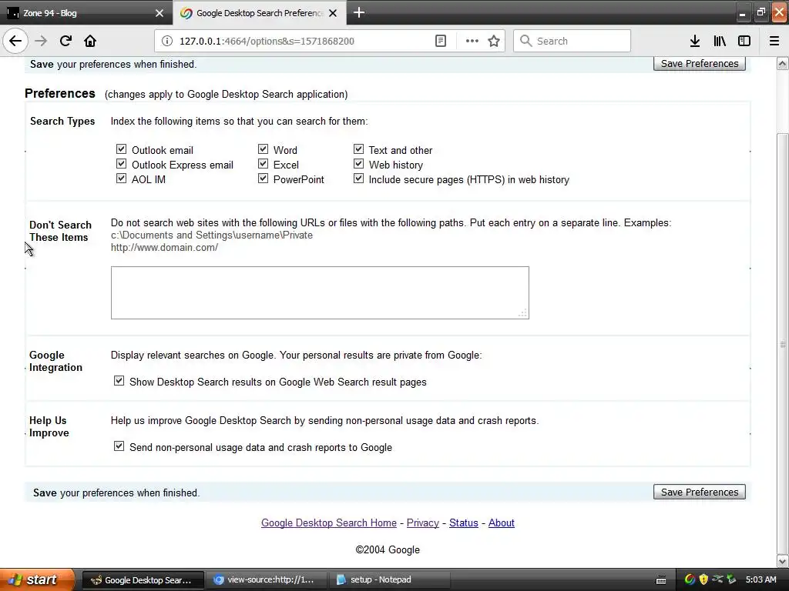
Task: Click the top Save Preferences button
Action: 700,64
